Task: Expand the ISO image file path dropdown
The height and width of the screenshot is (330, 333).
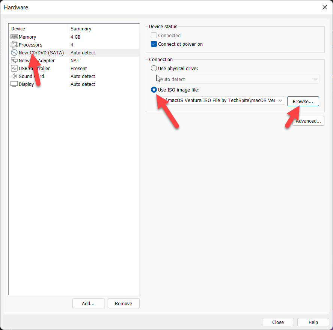Action: click(280, 100)
